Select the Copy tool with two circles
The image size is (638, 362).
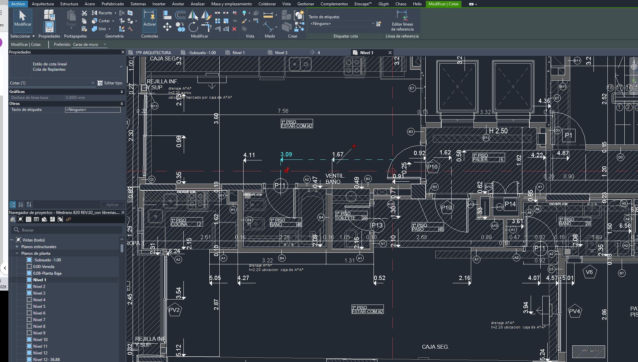point(180,27)
